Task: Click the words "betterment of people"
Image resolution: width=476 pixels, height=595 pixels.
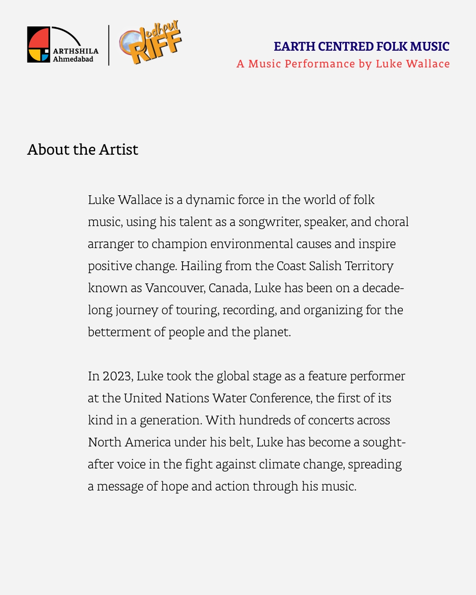Action: (x=146, y=332)
